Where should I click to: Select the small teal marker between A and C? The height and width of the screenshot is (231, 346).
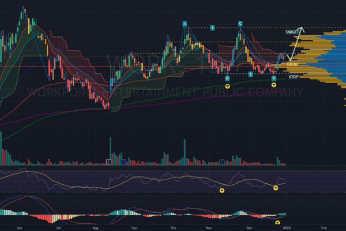pyautogui.click(x=212, y=28)
